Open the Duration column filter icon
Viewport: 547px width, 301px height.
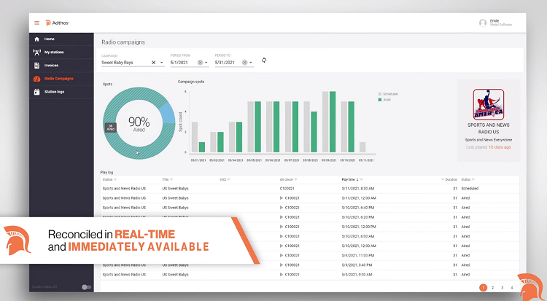tap(443, 179)
